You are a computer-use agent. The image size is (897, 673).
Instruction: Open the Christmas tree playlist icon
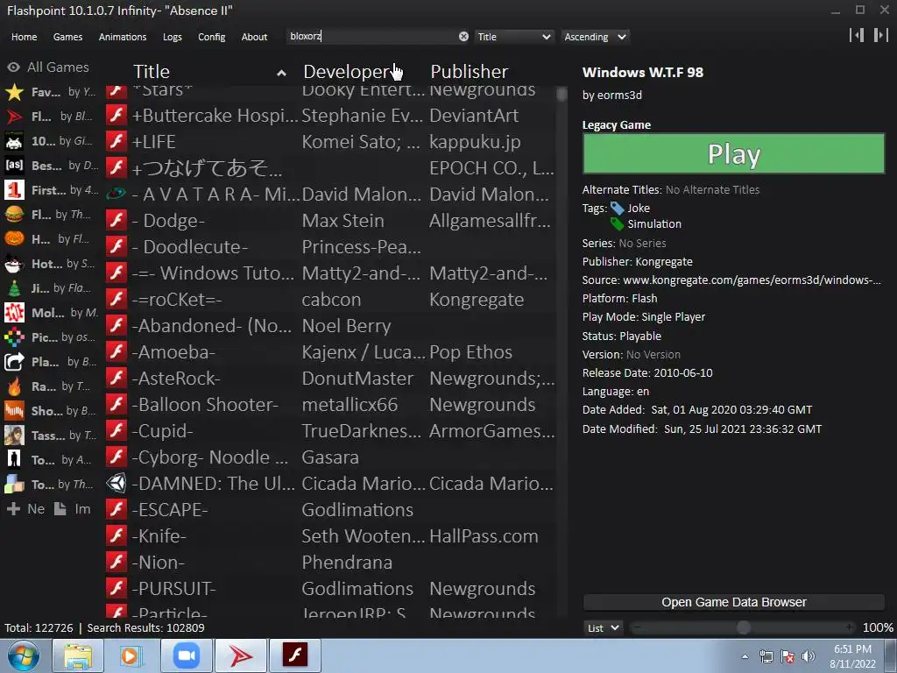tap(14, 287)
